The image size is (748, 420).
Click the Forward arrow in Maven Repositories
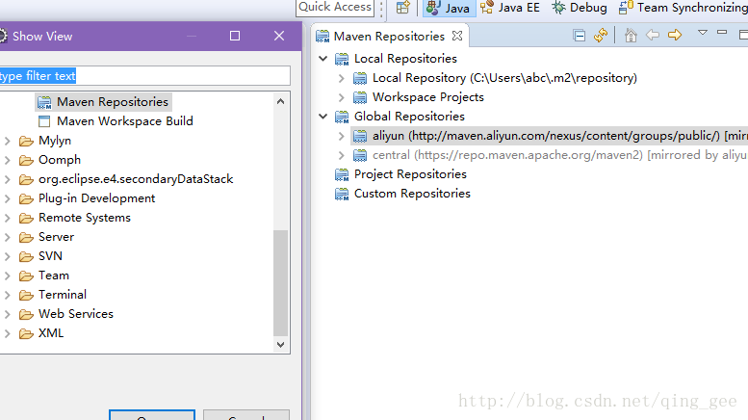coord(675,35)
